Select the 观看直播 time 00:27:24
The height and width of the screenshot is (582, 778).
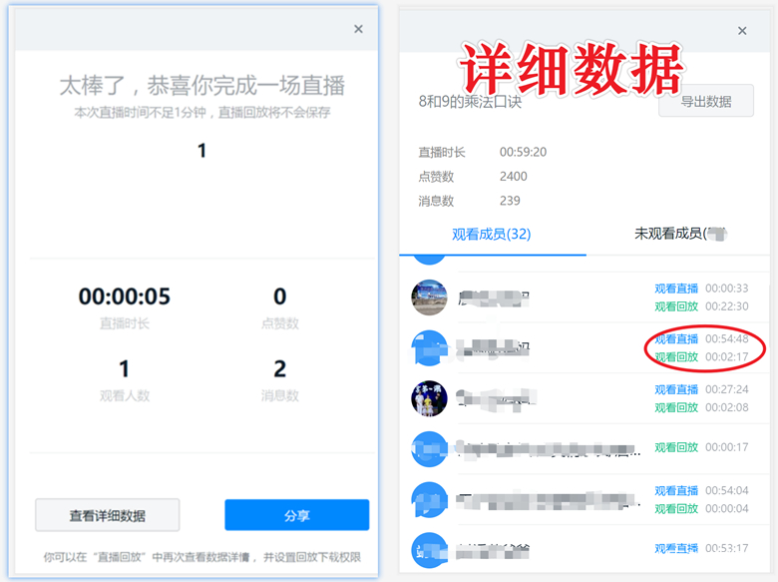(727, 389)
